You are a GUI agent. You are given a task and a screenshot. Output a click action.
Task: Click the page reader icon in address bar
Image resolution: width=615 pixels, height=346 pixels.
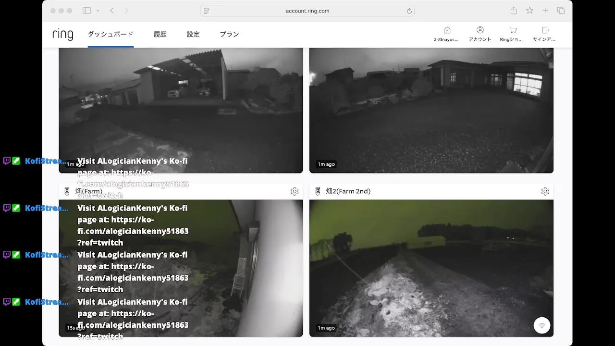[x=206, y=11]
